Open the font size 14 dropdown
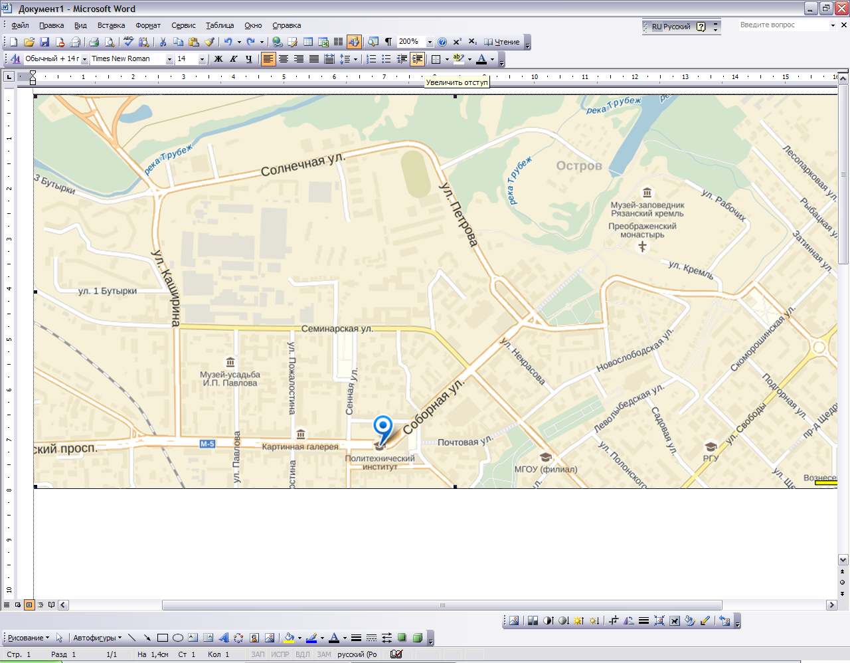Screen dimensions: 850x663 203,59
